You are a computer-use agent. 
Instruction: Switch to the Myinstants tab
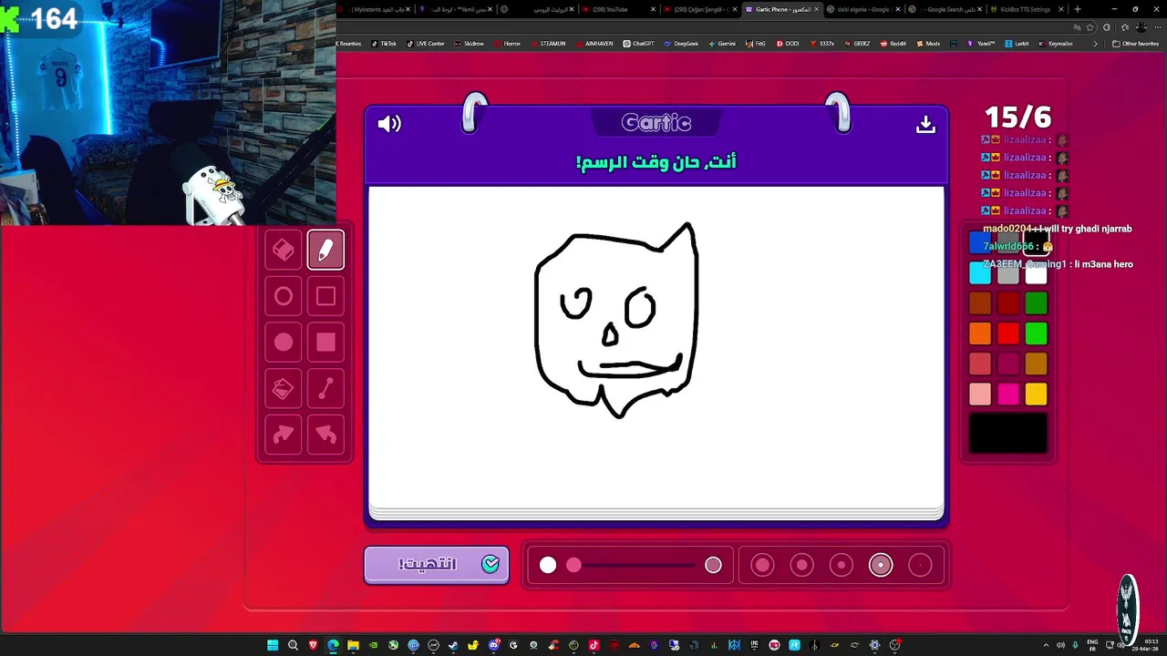377,9
